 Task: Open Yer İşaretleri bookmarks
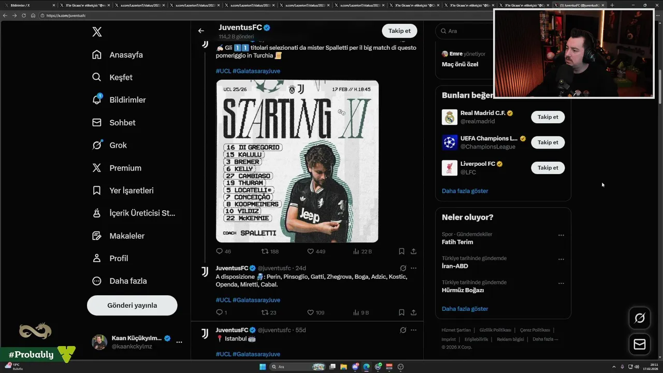click(123, 191)
